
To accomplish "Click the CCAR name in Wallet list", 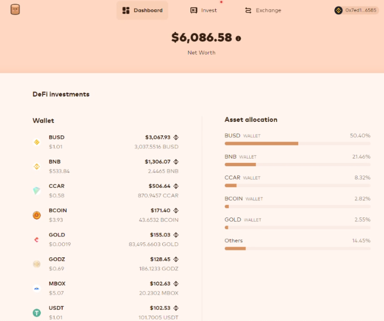I will pos(57,186).
